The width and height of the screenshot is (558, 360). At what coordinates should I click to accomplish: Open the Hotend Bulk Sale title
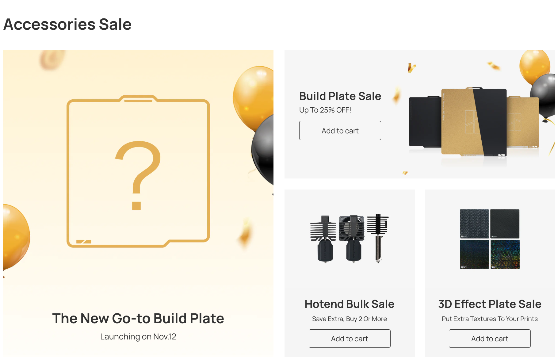[x=350, y=304]
